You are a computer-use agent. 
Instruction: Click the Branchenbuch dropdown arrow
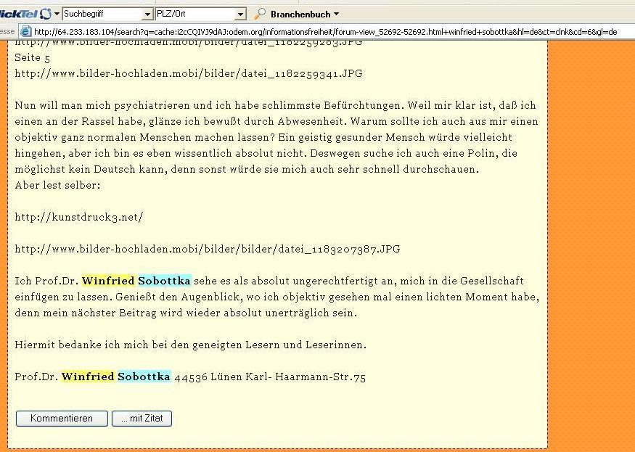pos(336,15)
